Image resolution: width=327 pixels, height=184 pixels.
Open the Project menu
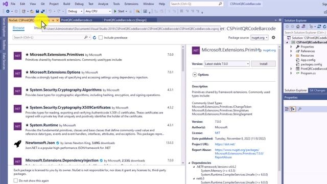point(54,4)
